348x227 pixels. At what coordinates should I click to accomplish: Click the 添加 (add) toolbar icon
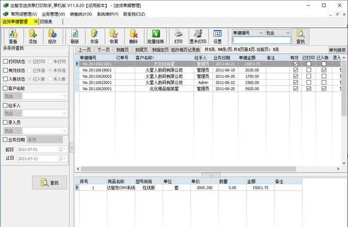point(32,37)
